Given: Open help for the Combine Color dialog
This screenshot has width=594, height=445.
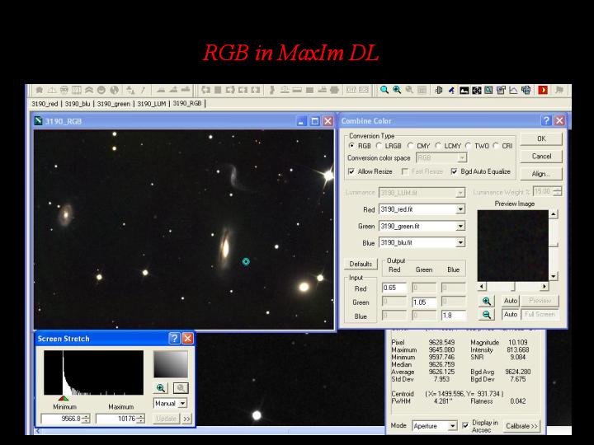Looking at the screenshot, I should click(x=546, y=120).
